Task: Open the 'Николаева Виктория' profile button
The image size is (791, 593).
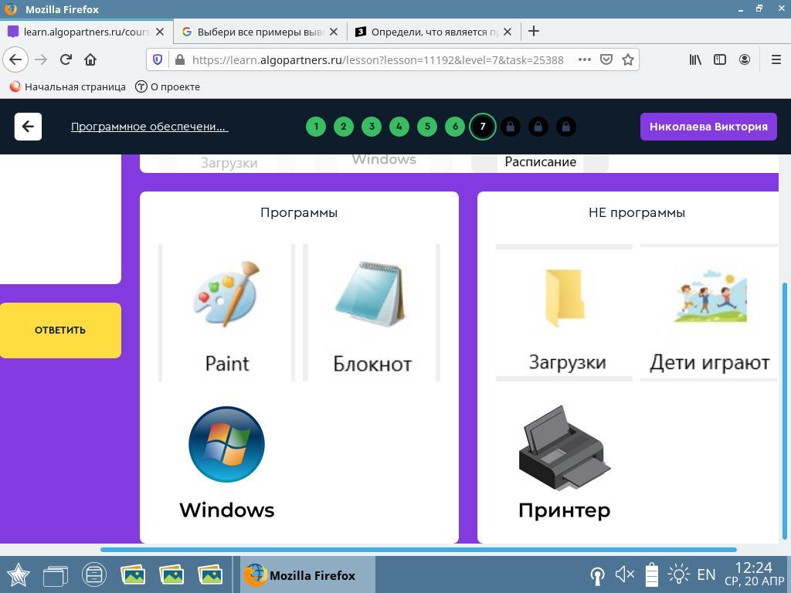Action: pos(708,127)
